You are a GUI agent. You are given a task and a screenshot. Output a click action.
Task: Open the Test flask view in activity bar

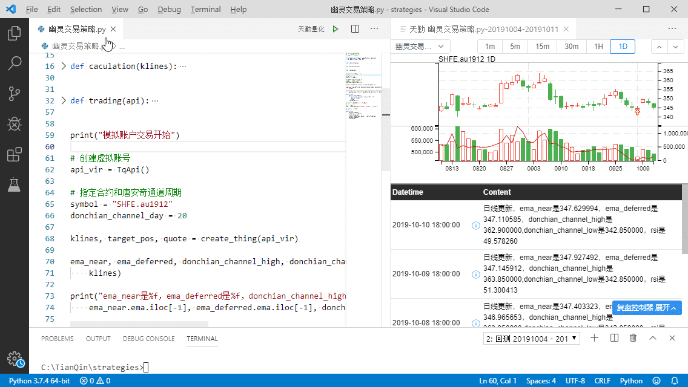(14, 184)
